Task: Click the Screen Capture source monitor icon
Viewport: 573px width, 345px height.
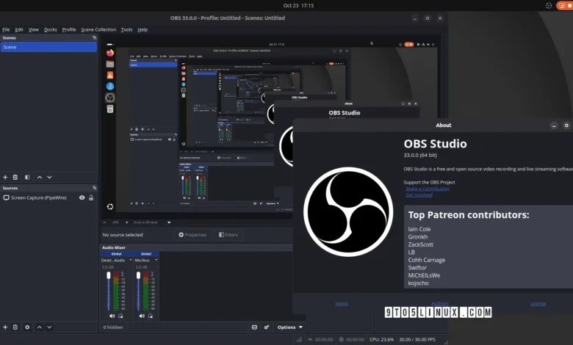Action: pyautogui.click(x=6, y=197)
